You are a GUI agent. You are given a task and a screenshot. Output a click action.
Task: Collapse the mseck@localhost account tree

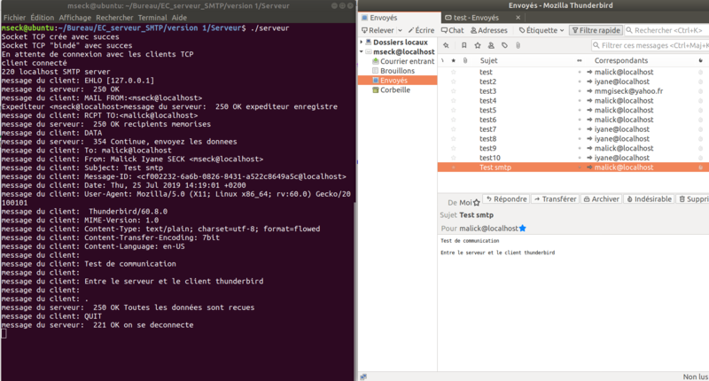point(362,51)
